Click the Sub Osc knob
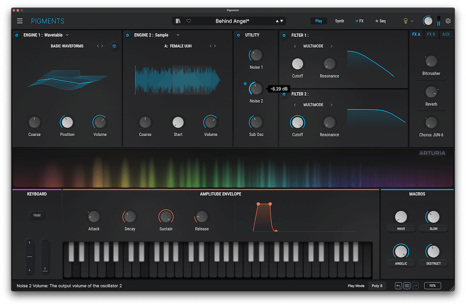This screenshot has width=466, height=306. (256, 122)
